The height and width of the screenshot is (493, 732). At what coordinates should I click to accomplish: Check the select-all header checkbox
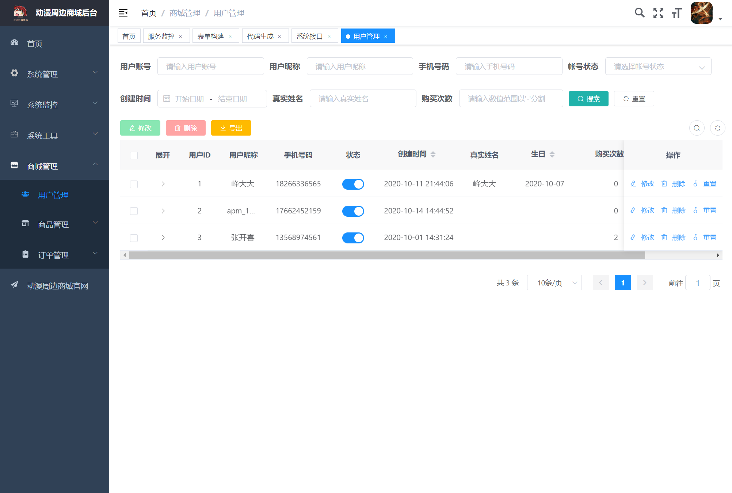tap(134, 155)
